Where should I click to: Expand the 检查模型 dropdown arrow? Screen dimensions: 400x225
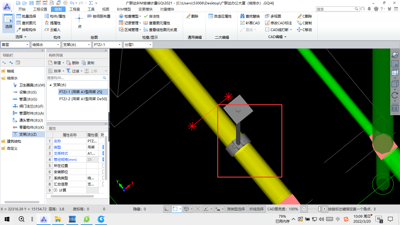pyautogui.click(x=140, y=16)
